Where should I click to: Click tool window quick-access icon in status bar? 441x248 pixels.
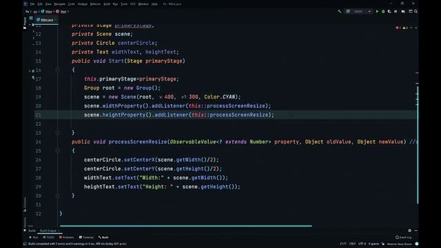25,244
